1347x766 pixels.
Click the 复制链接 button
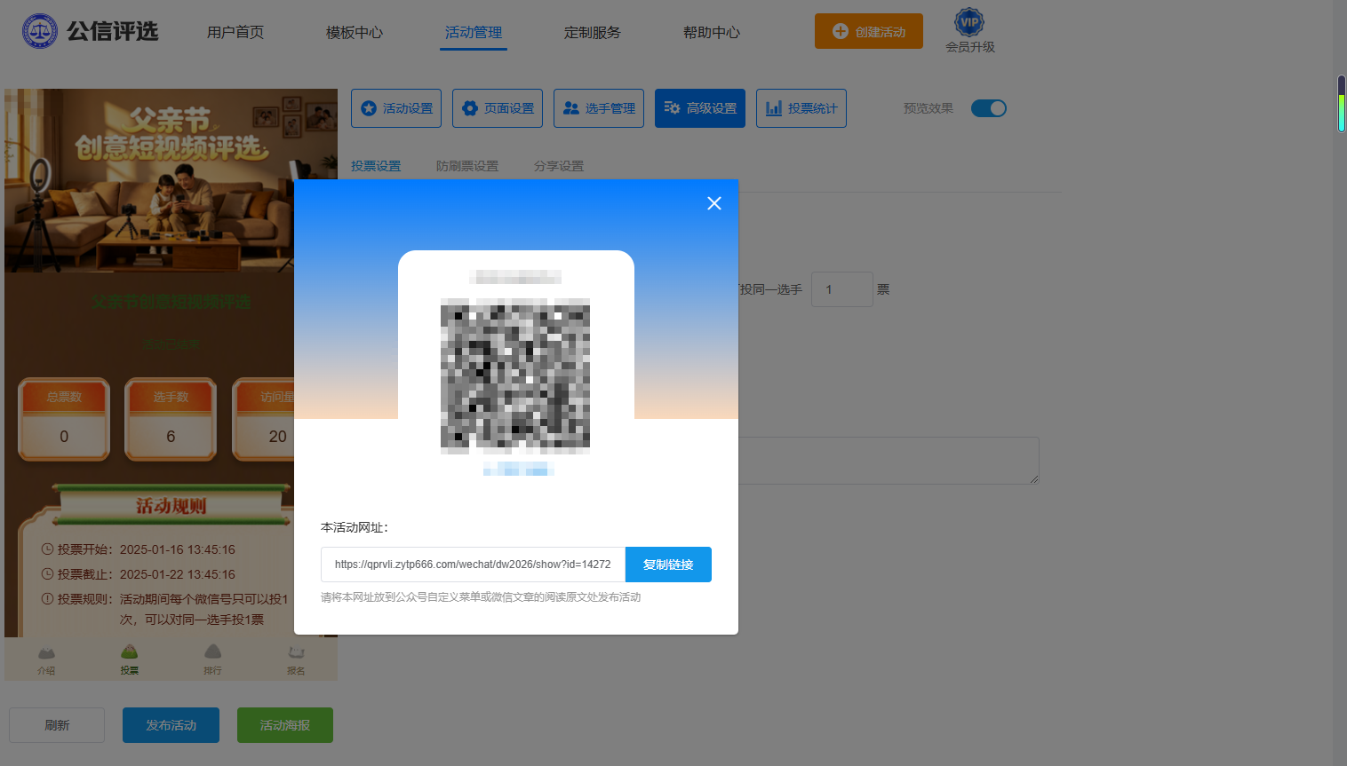point(668,565)
